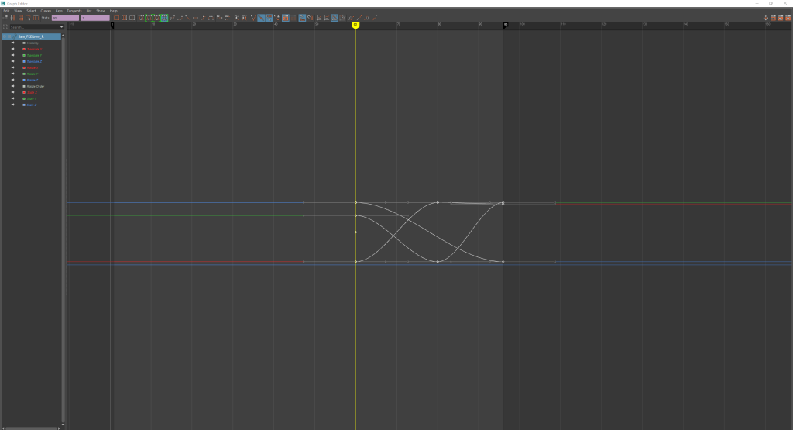
Task: Select the Rotate Order channel
Action: [x=36, y=86]
